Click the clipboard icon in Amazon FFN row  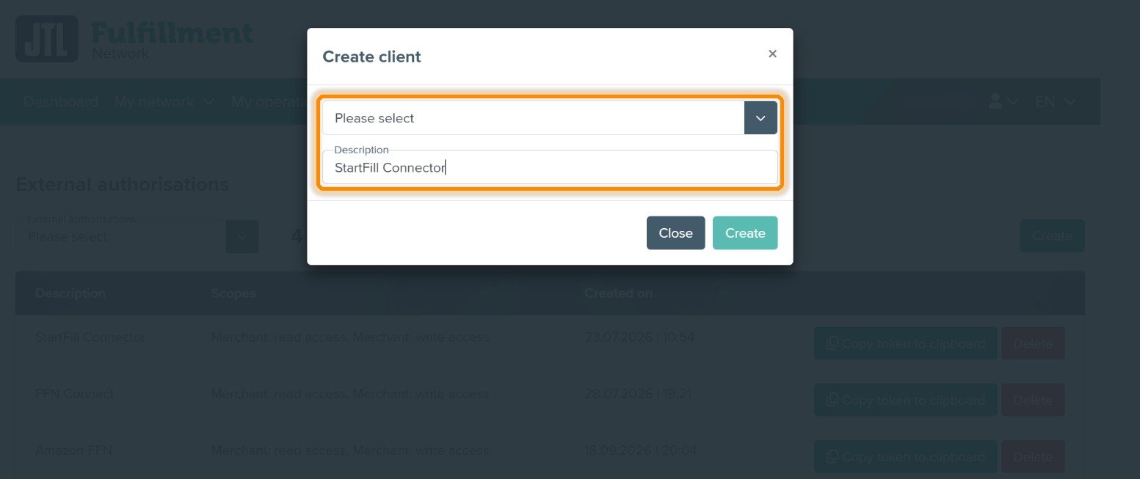832,456
